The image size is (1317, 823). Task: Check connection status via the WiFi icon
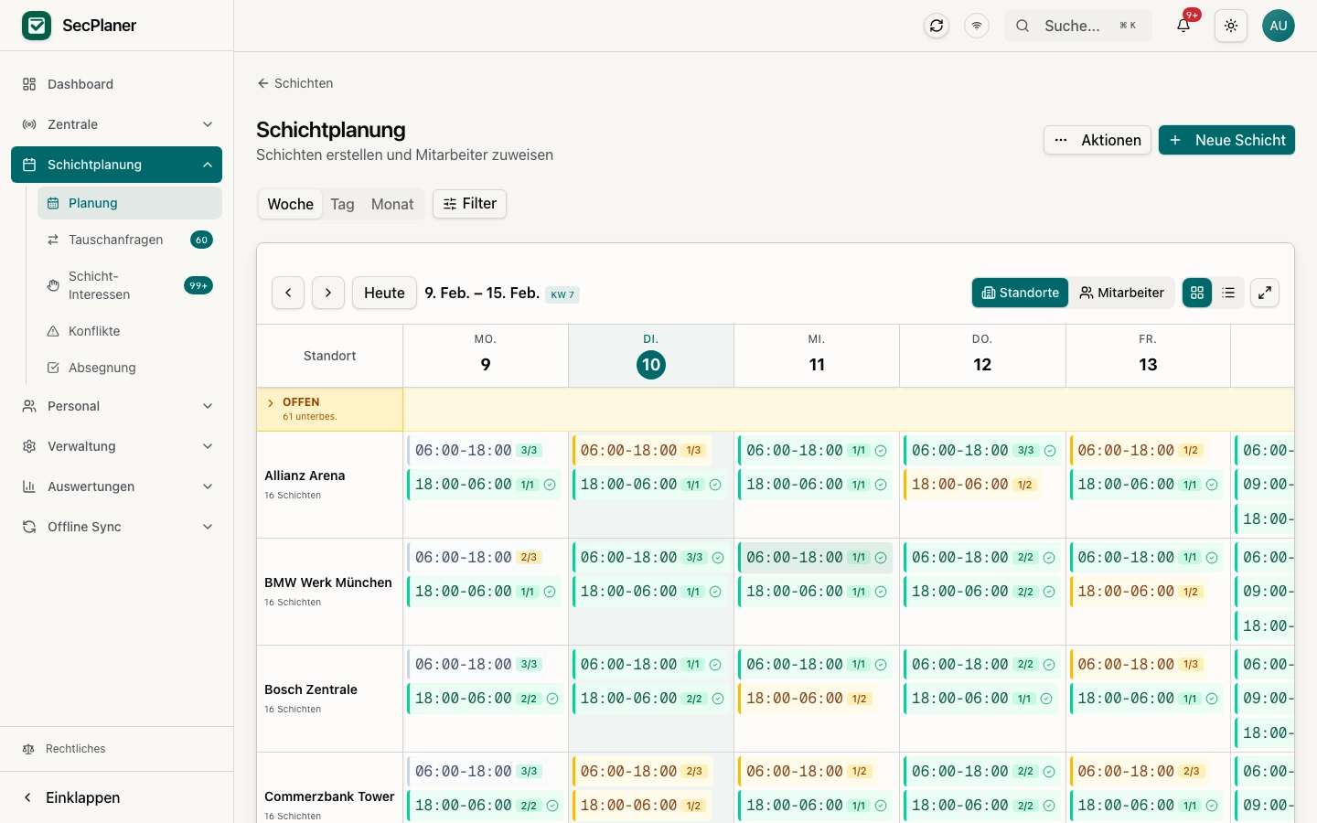tap(977, 26)
